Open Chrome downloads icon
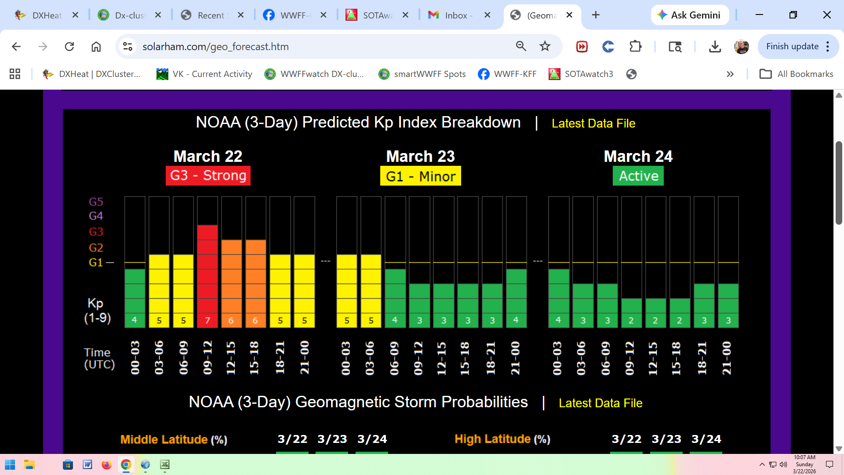The height and width of the screenshot is (475, 844). click(715, 46)
